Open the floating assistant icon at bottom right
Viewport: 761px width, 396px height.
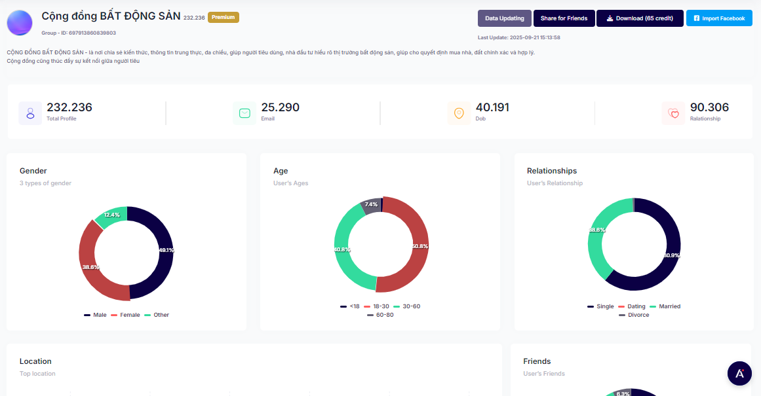click(739, 373)
